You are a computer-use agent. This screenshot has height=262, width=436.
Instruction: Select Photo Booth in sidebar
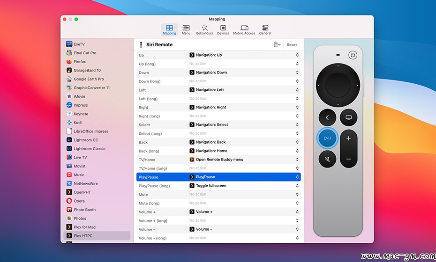click(x=97, y=210)
